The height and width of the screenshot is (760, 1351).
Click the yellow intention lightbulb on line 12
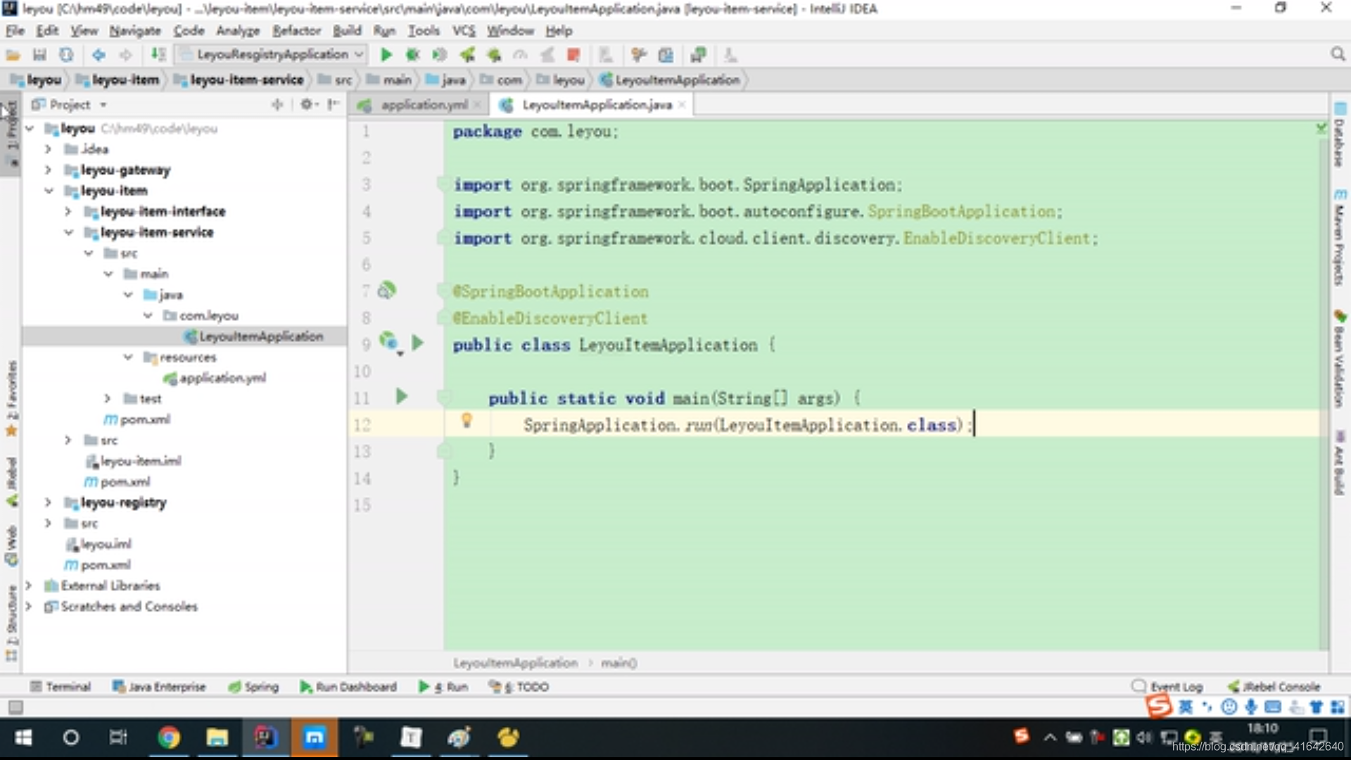(x=466, y=421)
